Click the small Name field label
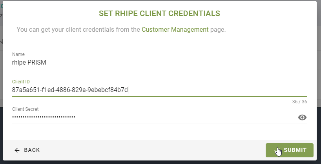This screenshot has height=164, width=321. tap(18, 54)
